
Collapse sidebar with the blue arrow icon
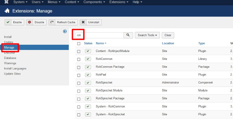[x=65, y=31]
